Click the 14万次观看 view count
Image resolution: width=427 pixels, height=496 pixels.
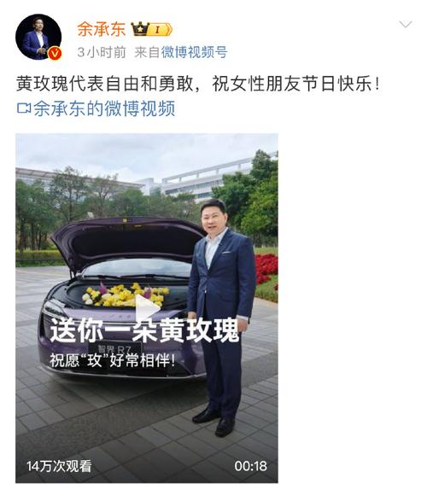tap(59, 466)
